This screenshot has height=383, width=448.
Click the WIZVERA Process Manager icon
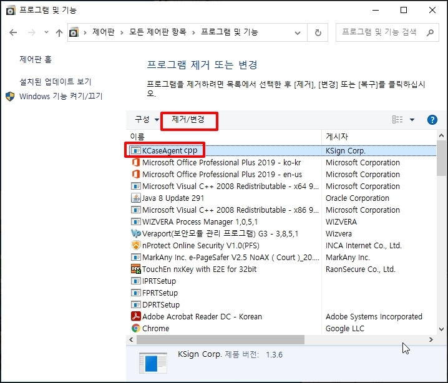coord(136,221)
